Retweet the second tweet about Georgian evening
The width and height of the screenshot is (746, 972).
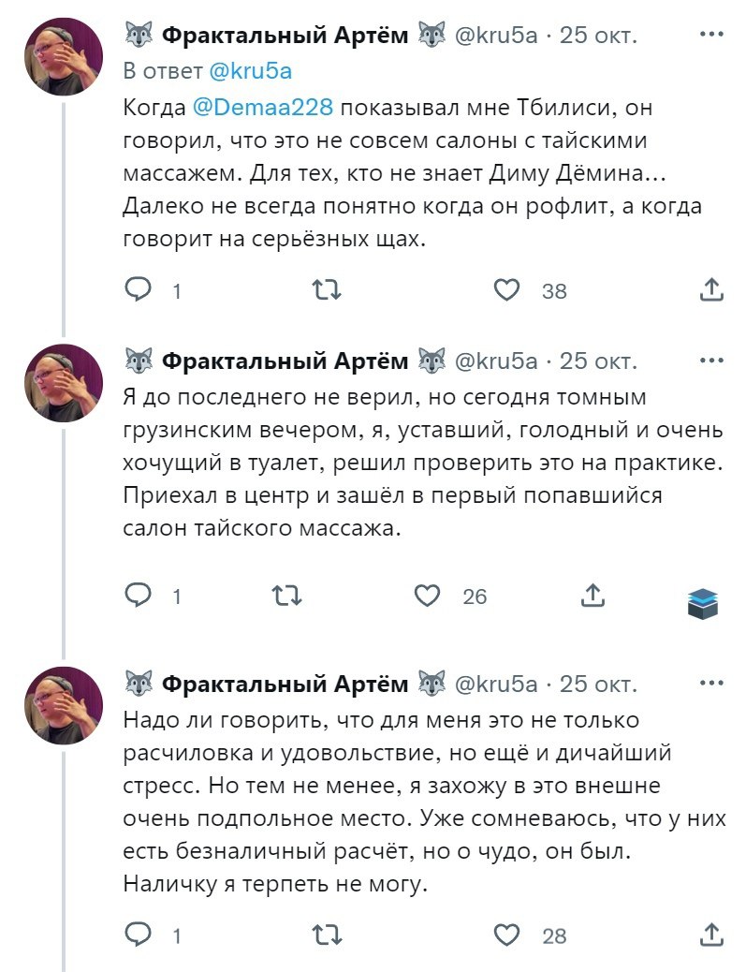pos(285,595)
